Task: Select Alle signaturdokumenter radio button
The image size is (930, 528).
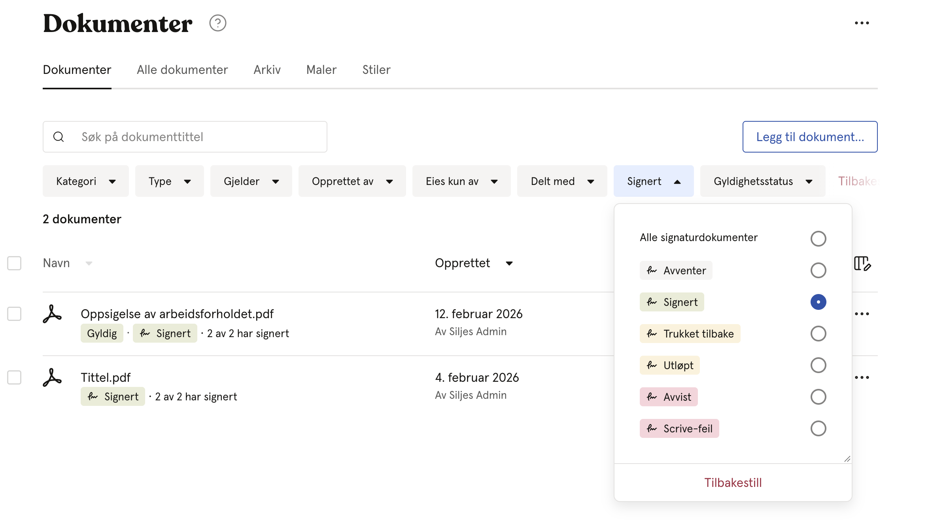Action: (x=818, y=239)
